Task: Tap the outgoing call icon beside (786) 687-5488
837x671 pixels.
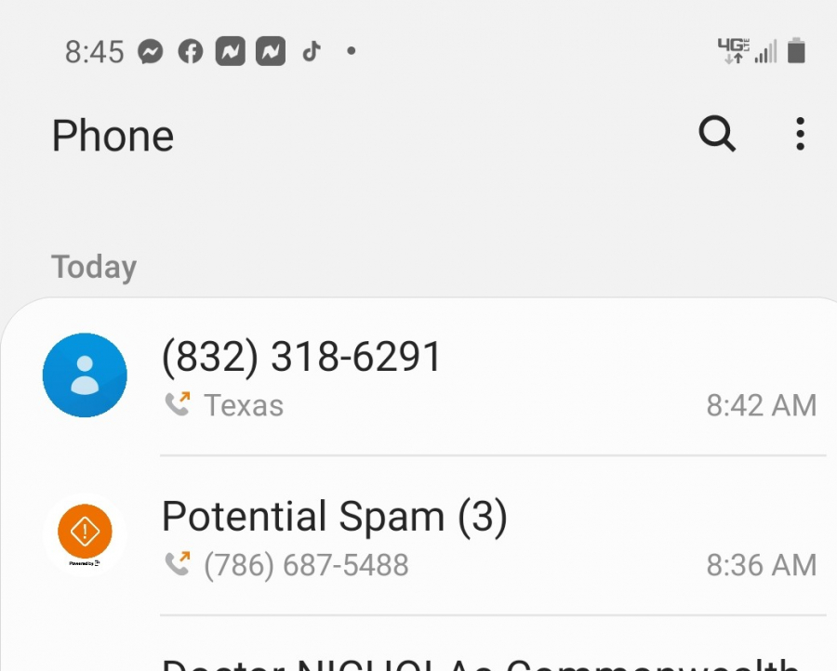Action: pyautogui.click(x=178, y=564)
